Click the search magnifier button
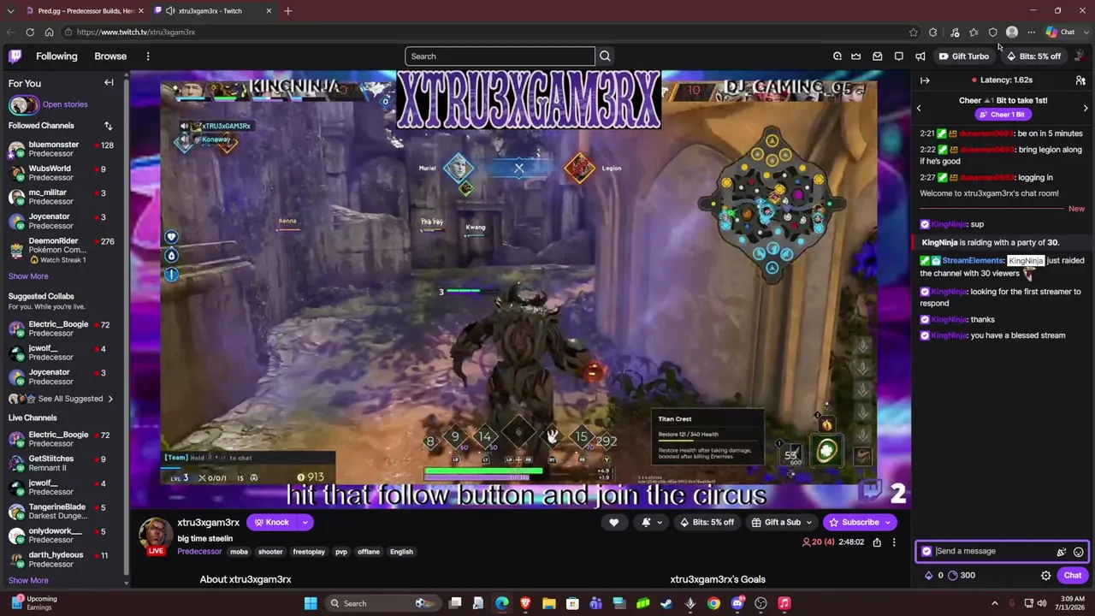 605,56
